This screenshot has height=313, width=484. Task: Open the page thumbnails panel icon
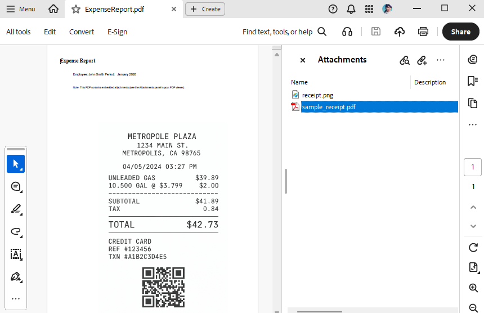coord(473,103)
